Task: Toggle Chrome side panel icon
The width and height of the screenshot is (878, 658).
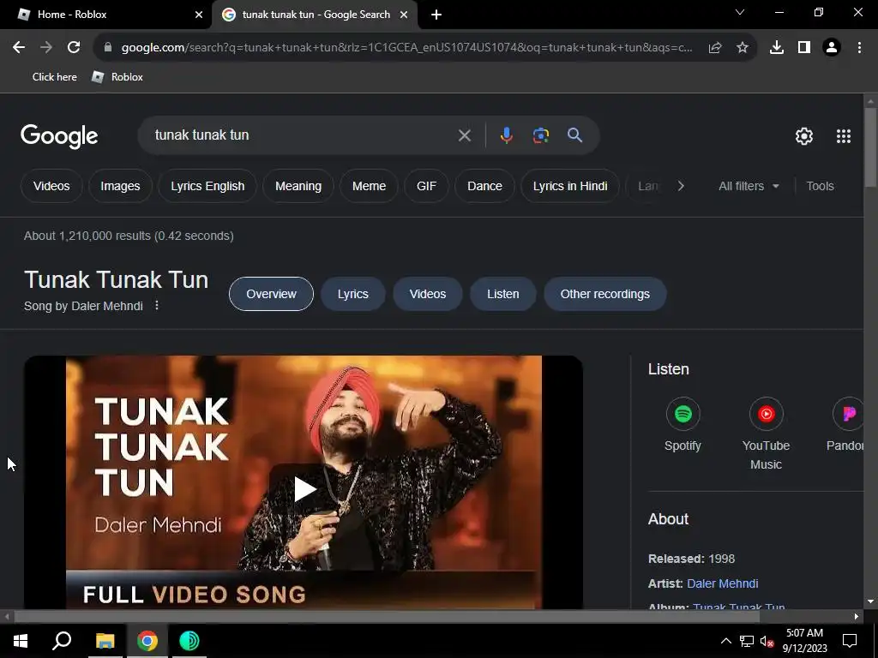Action: click(804, 48)
